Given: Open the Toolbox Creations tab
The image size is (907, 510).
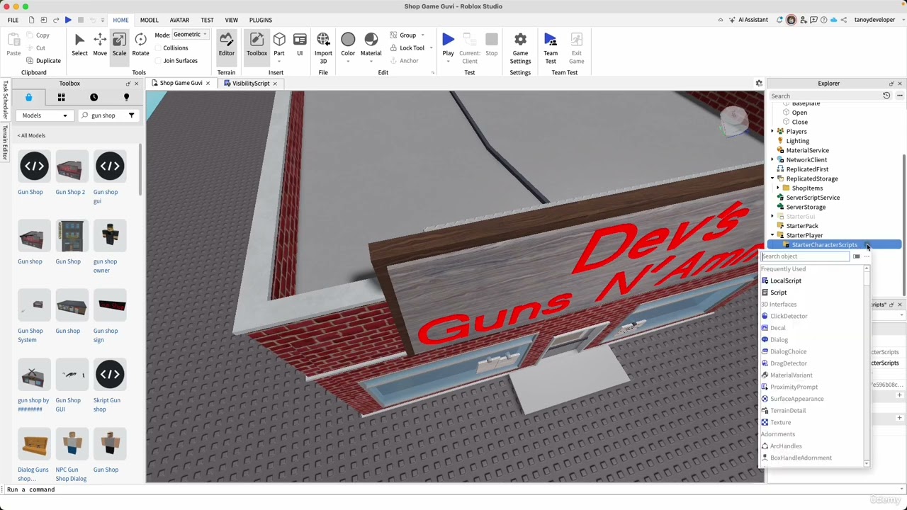Looking at the screenshot, I should pyautogui.click(x=126, y=98).
